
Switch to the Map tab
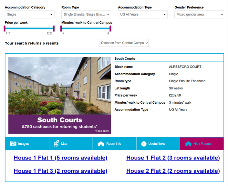tap(71, 143)
